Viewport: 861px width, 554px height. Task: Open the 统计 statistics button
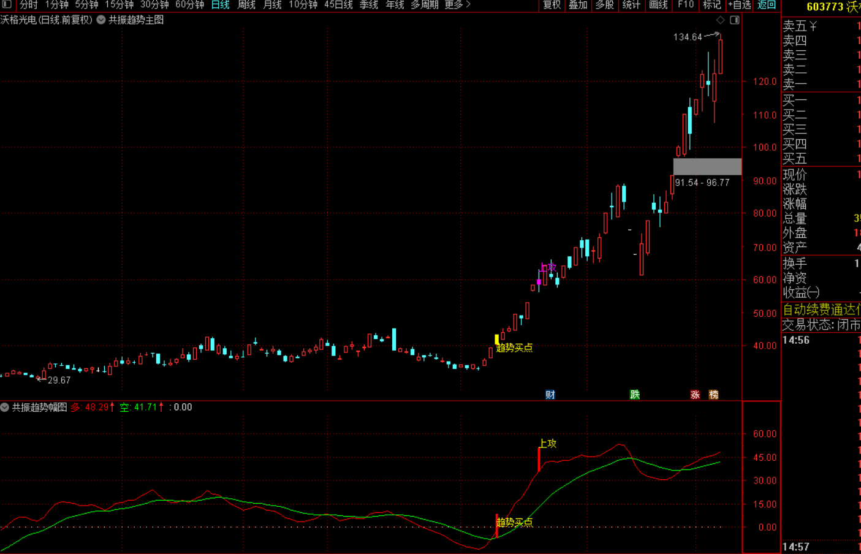(631, 5)
